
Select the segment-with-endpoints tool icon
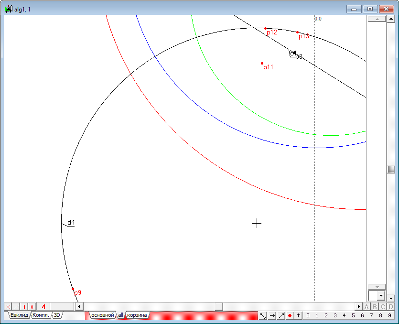click(263, 315)
